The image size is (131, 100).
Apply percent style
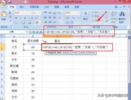73,18
